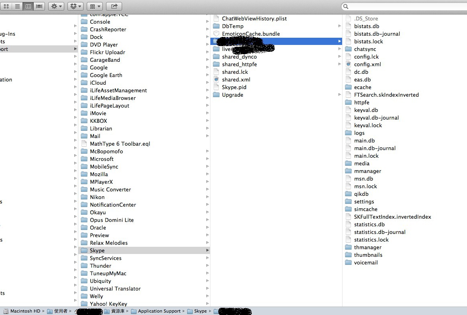
Task: Select the CrashReporter folder icon
Action: [84, 29]
